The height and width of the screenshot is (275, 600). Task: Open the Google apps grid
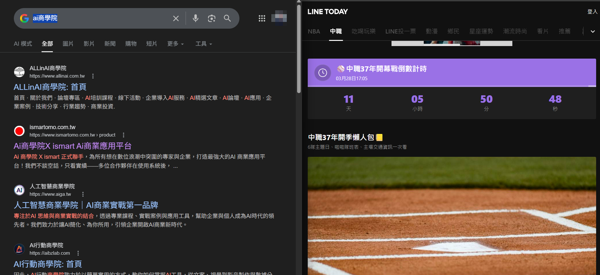tap(262, 18)
